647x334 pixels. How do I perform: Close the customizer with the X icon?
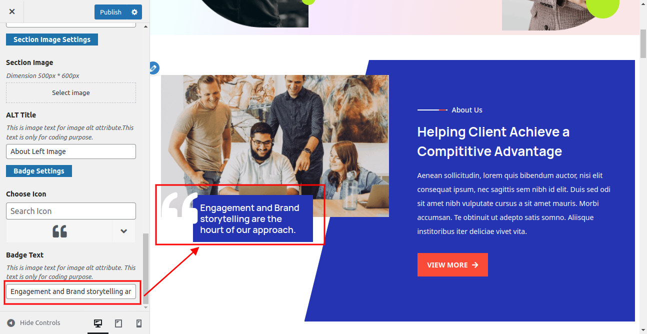pyautogui.click(x=12, y=11)
